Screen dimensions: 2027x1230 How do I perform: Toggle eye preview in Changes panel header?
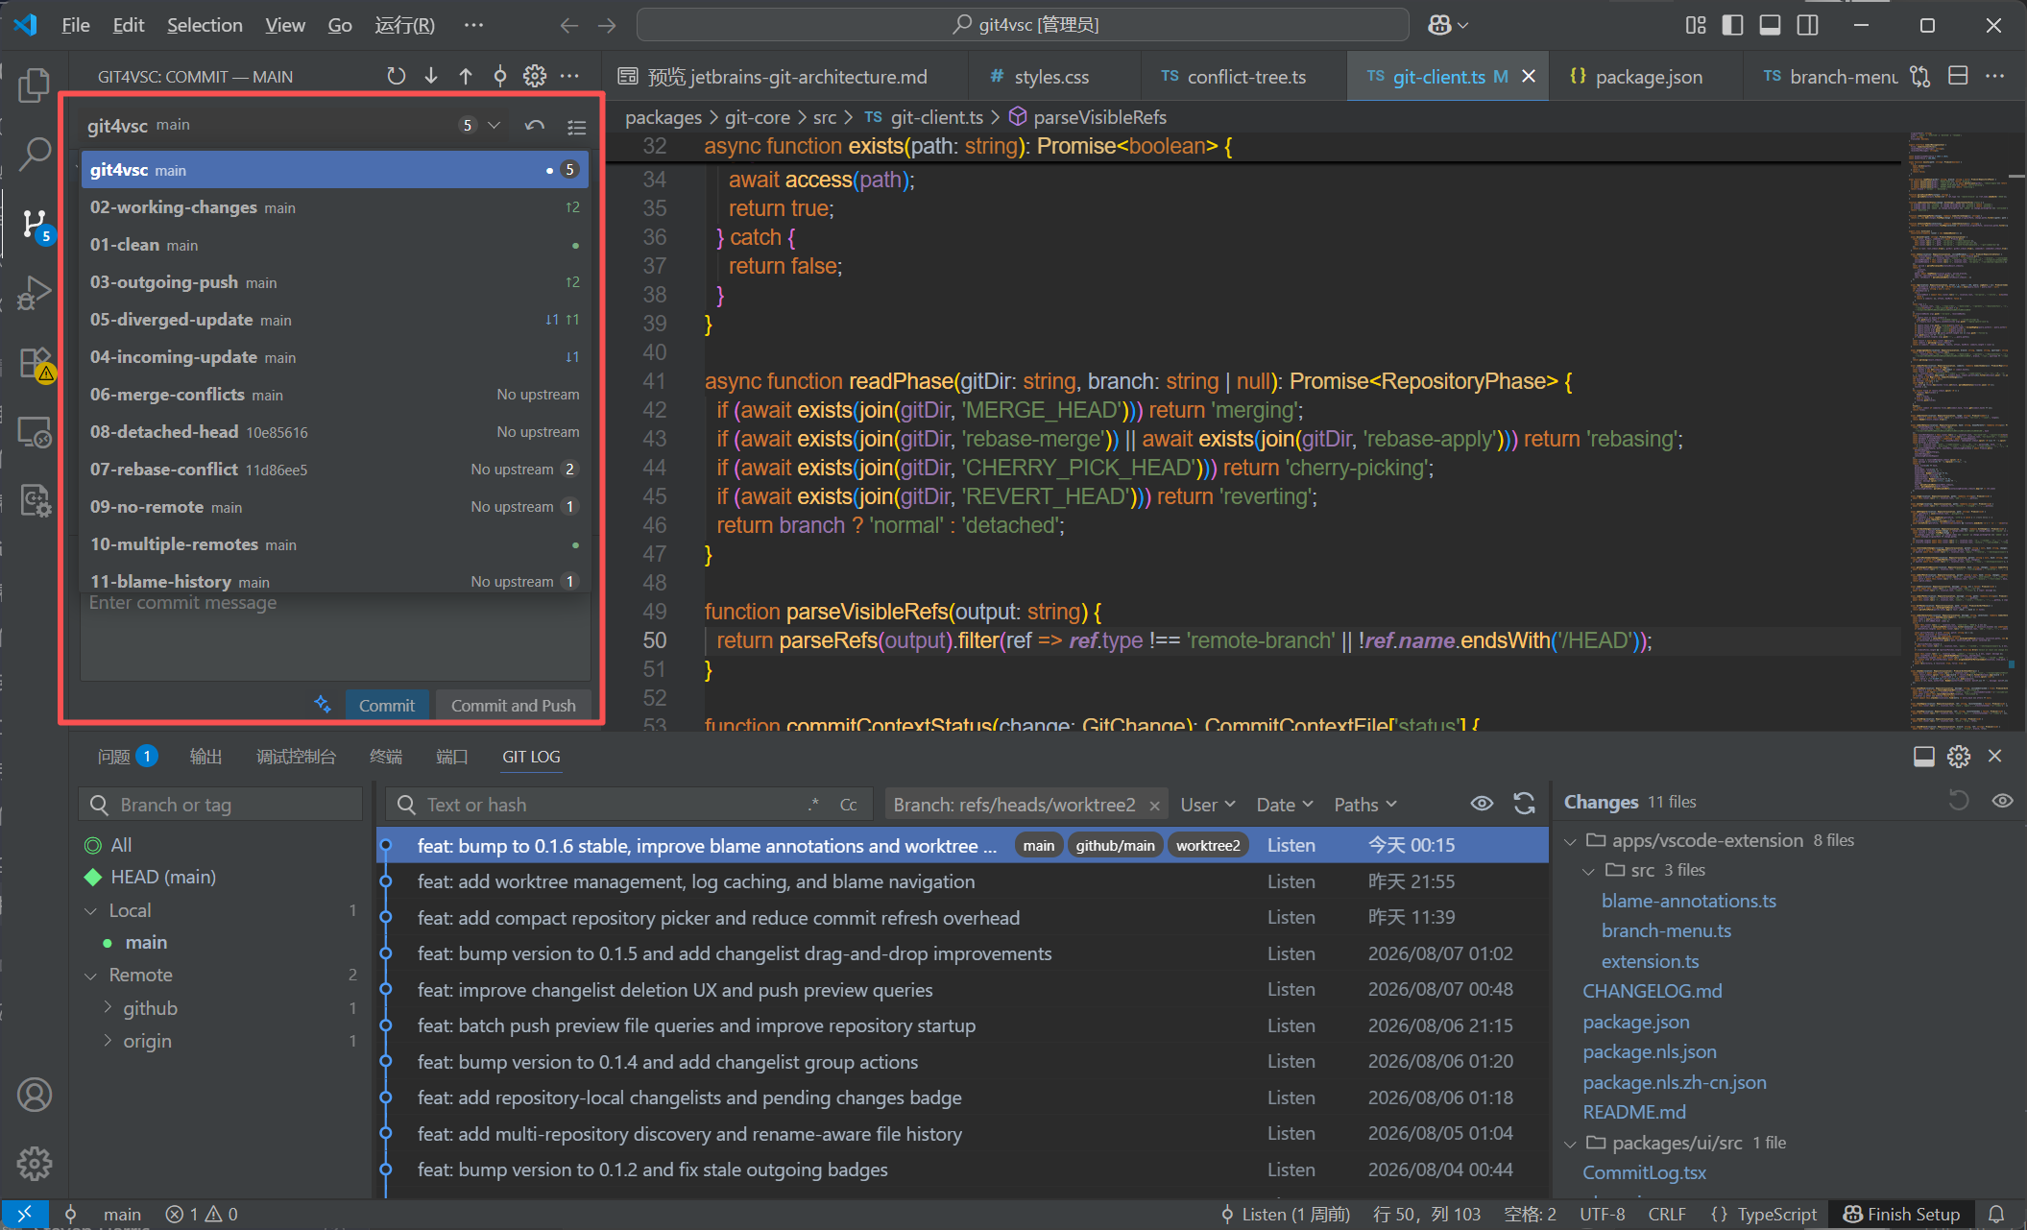click(x=2002, y=801)
